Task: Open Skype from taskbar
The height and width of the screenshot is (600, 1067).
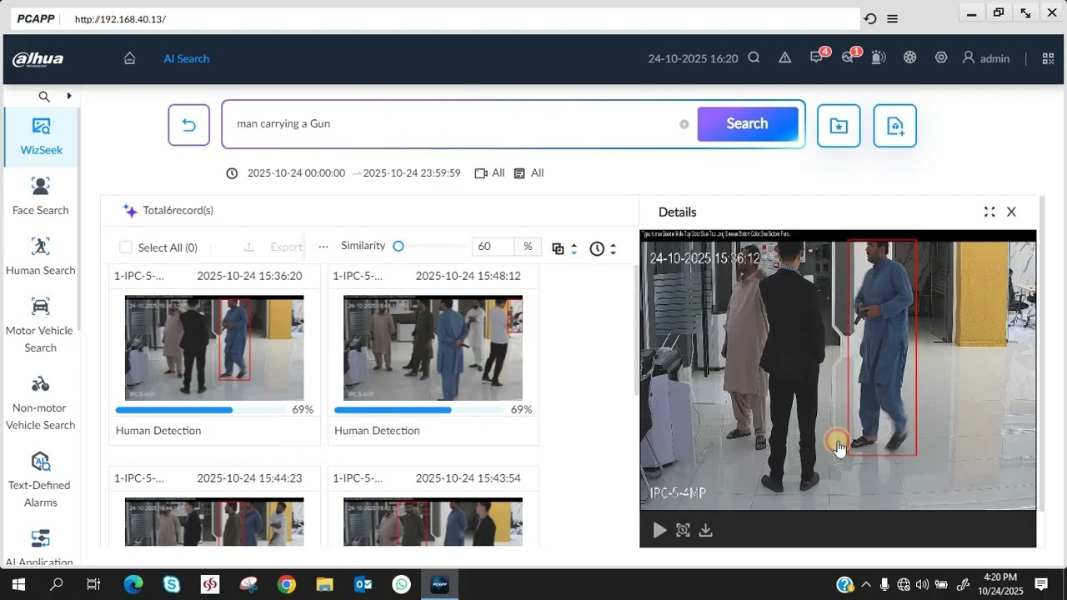Action: [172, 584]
